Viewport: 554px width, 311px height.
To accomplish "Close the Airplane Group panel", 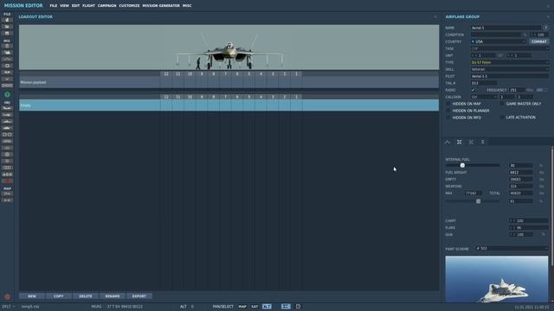I will 548,16.
